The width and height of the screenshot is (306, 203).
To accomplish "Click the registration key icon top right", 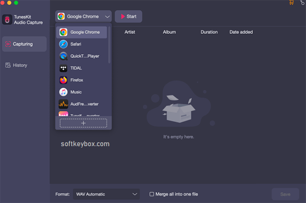I will (302, 2).
